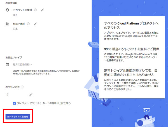This screenshot has width=168, height=127.
Task: Click the 無料トライアル期間が終了しても heading
Action: (131, 72)
